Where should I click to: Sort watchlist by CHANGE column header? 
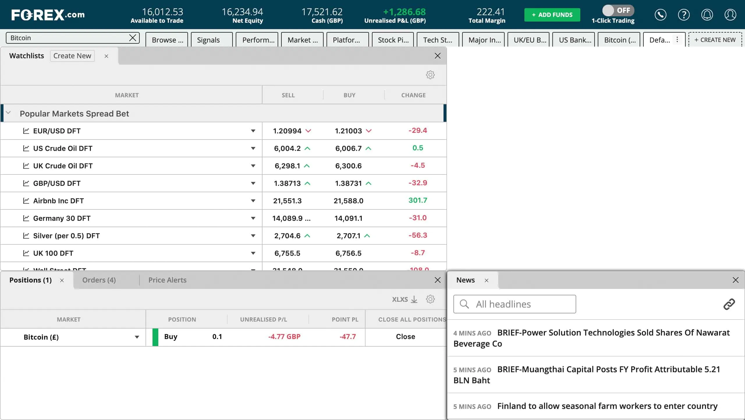(413, 95)
